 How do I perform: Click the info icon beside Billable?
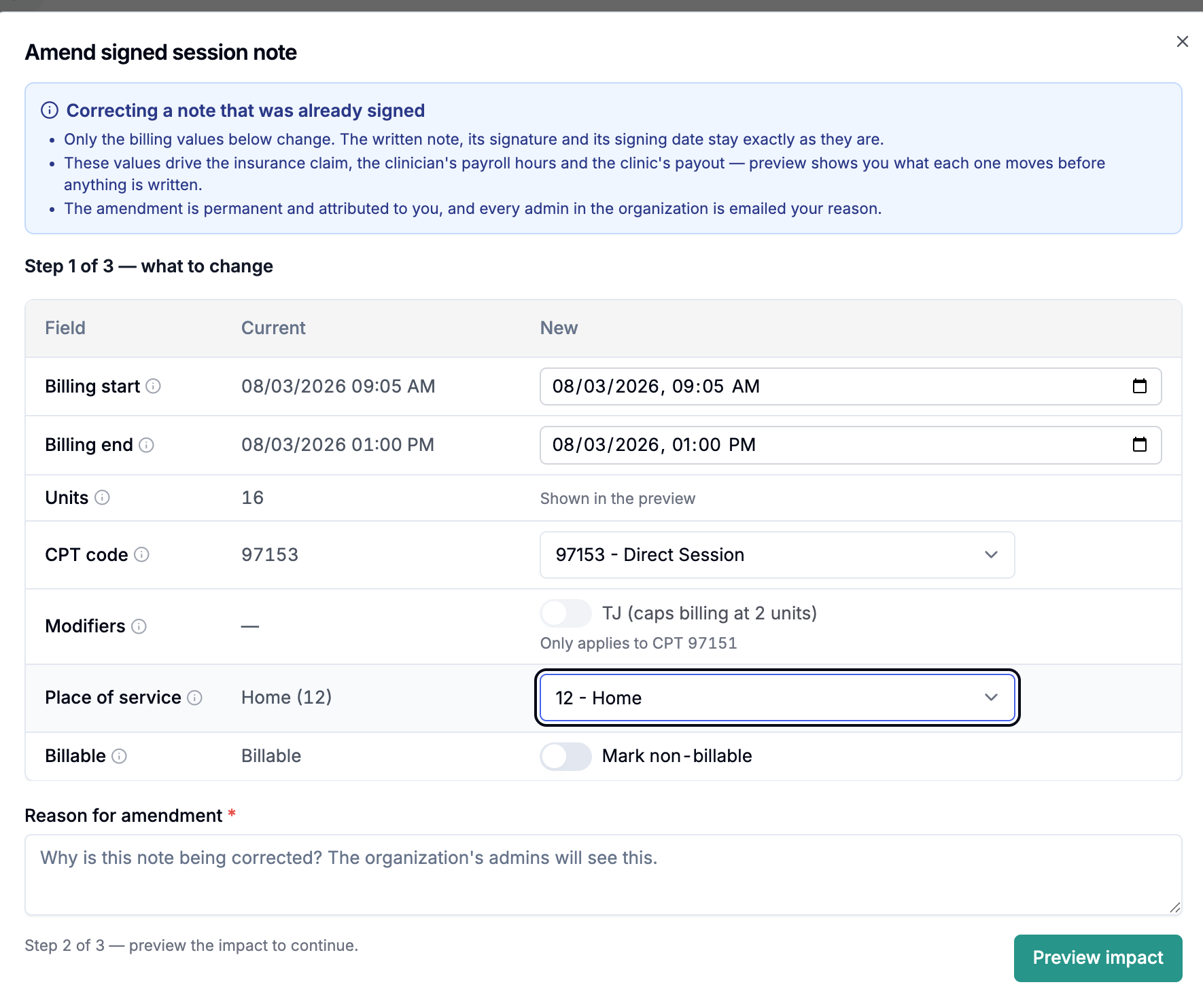pyautogui.click(x=119, y=756)
